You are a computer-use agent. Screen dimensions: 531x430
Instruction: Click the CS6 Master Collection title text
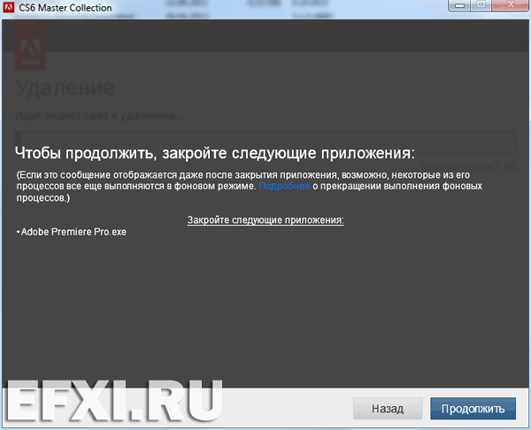click(x=65, y=7)
